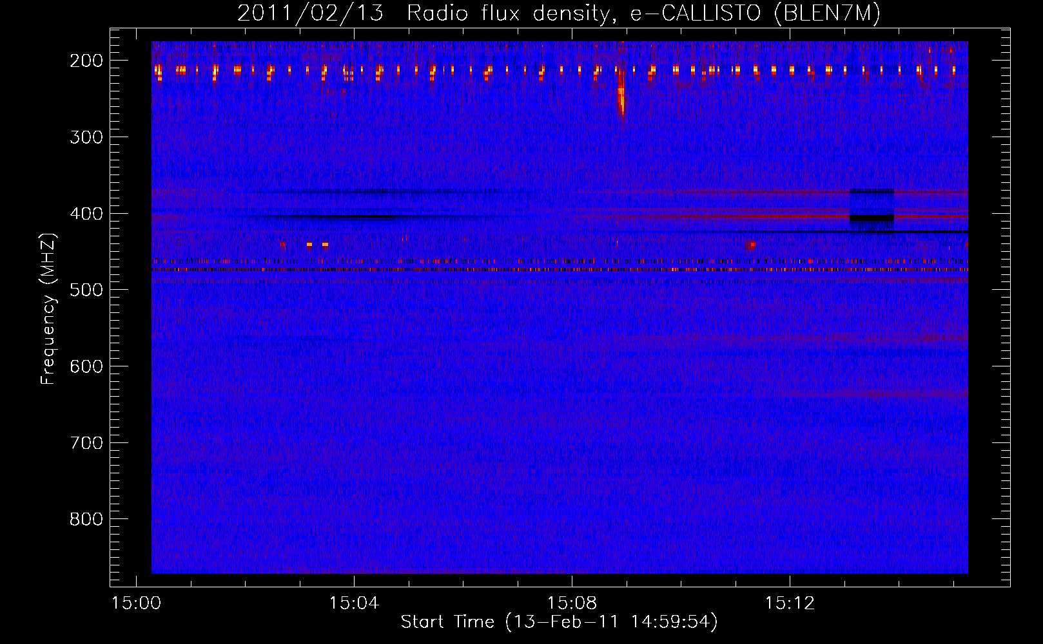This screenshot has width=1043, height=644.
Task: Click the 'Start Time (13-Feb-11 14:59:54)' axis title
Action: 559,622
